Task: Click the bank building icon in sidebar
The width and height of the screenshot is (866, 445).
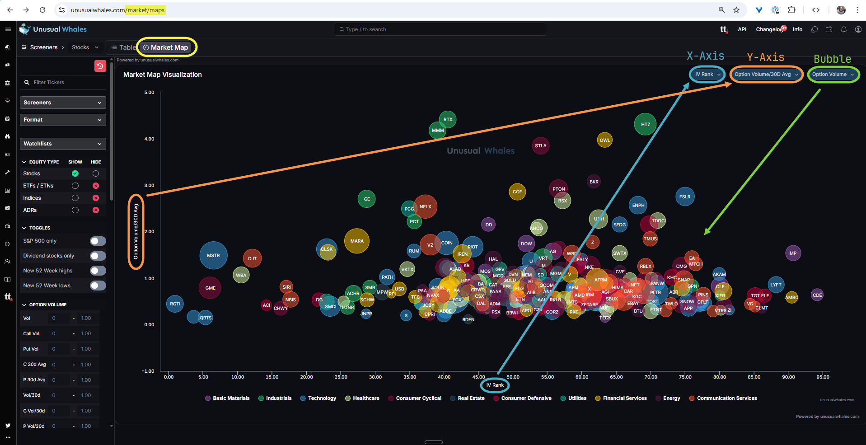Action: (7, 83)
